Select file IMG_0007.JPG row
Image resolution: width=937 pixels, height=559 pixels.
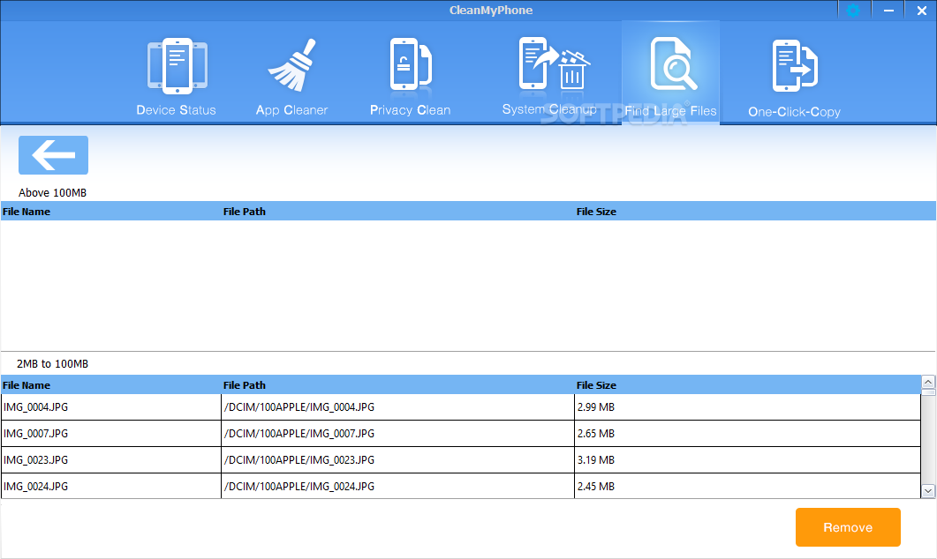click(461, 434)
